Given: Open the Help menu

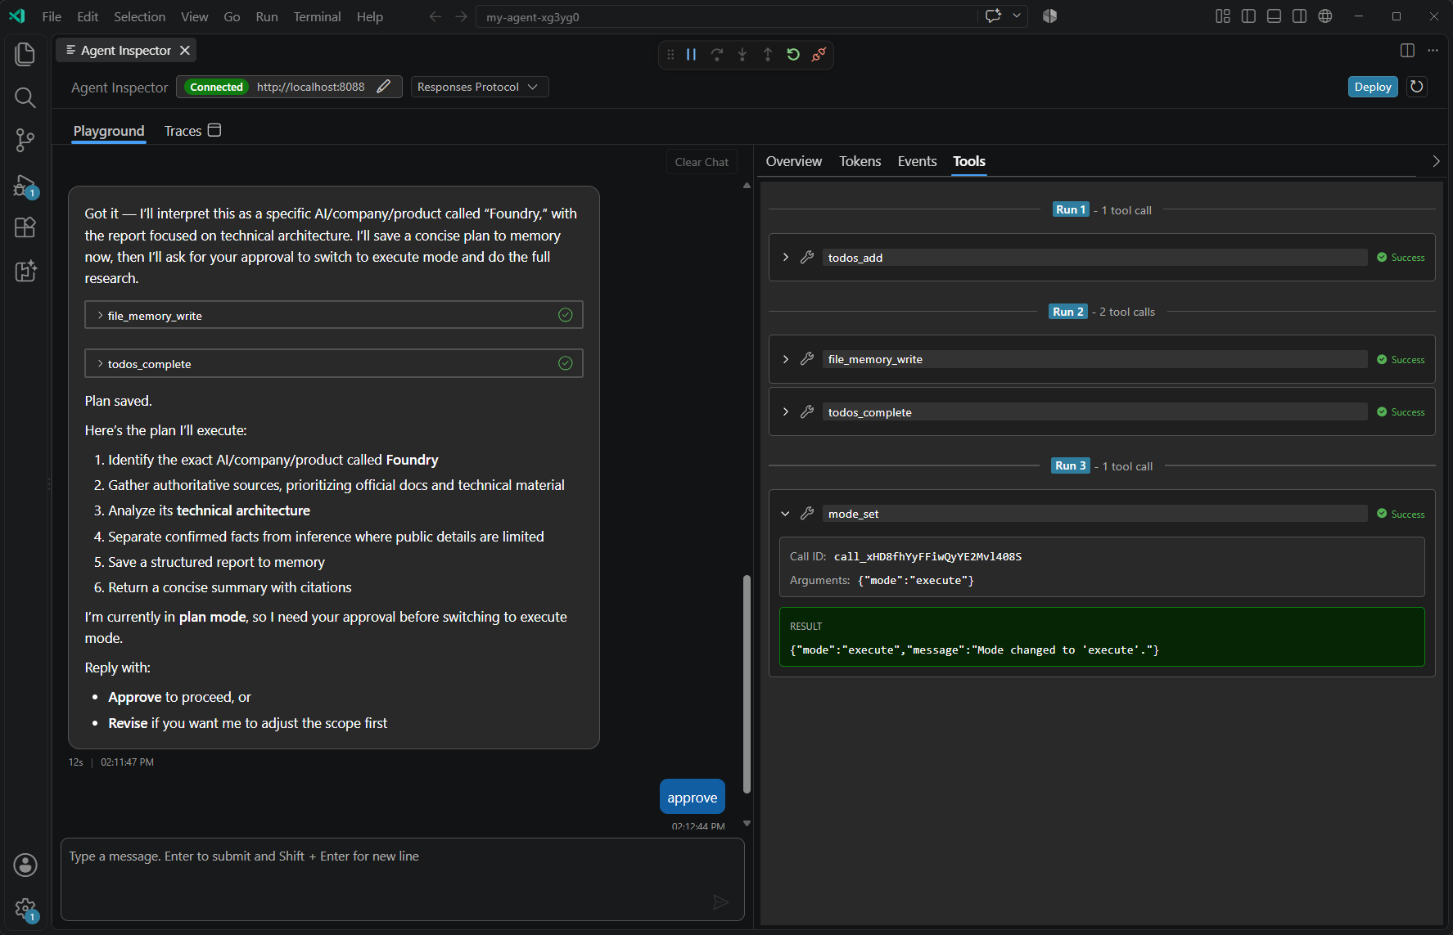Looking at the screenshot, I should click(x=370, y=16).
